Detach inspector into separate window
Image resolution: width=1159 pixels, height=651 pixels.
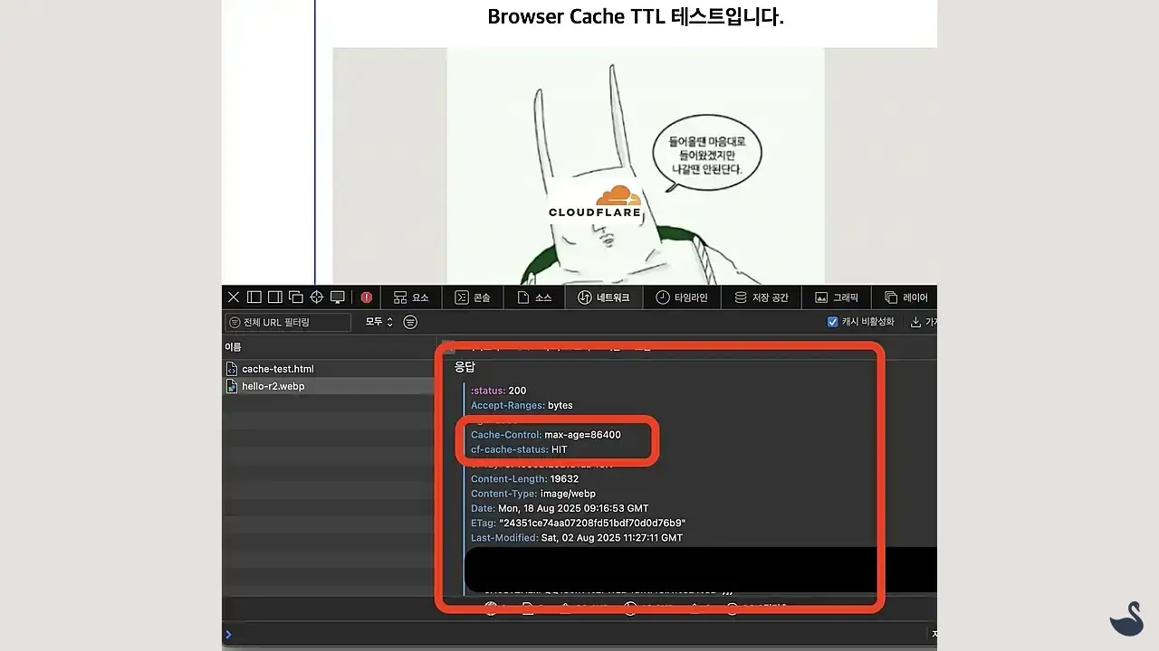coord(296,297)
